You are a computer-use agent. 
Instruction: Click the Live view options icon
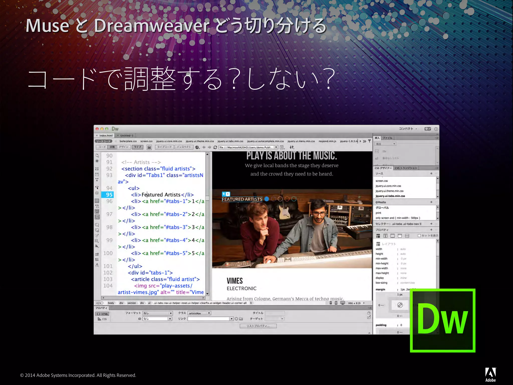pyautogui.click(x=149, y=147)
